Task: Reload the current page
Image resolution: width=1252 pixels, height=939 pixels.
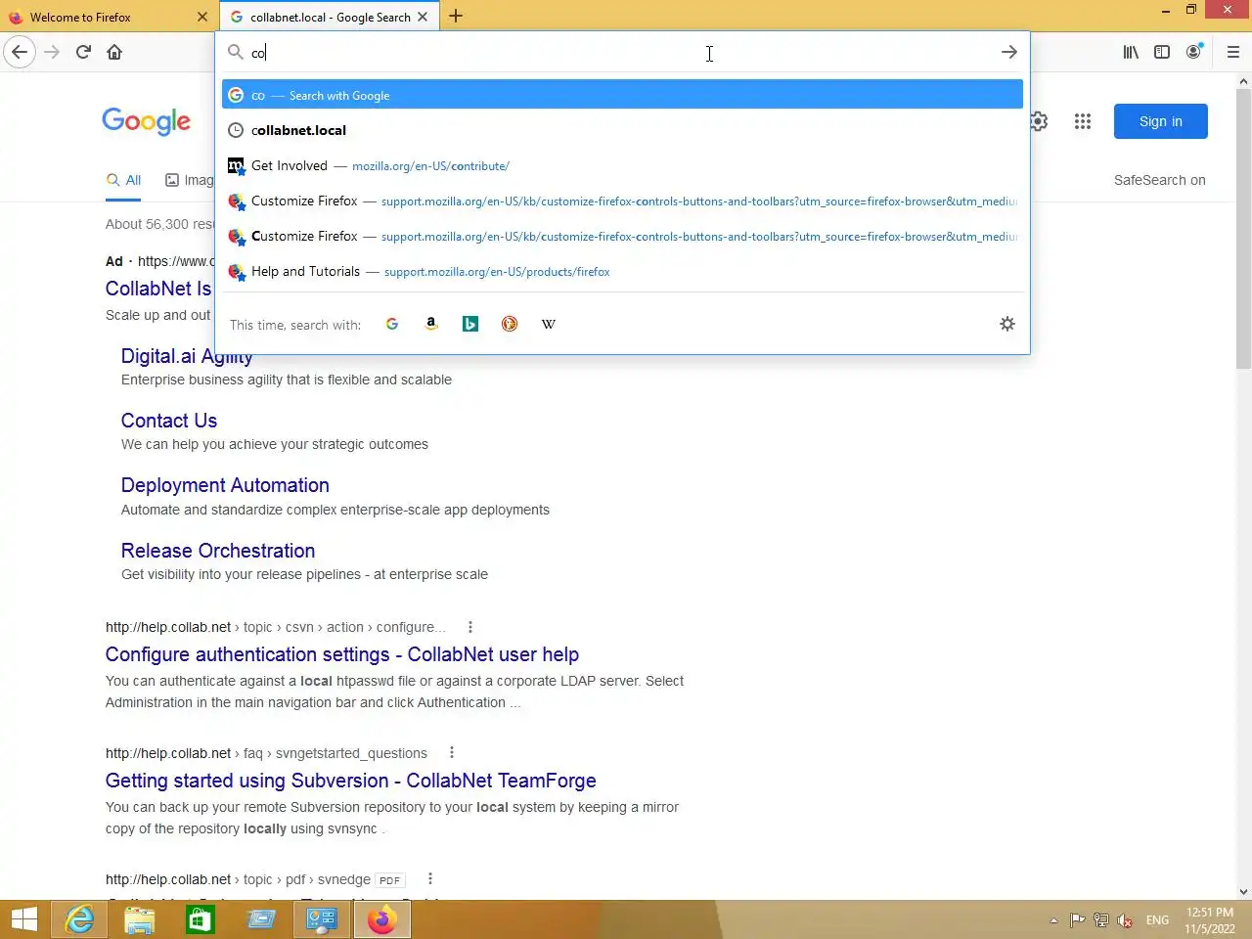Action: (x=83, y=52)
